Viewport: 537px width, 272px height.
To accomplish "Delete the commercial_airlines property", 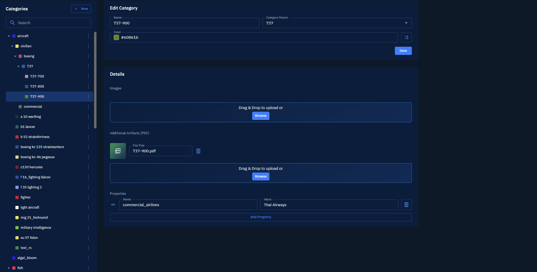I will (406, 205).
